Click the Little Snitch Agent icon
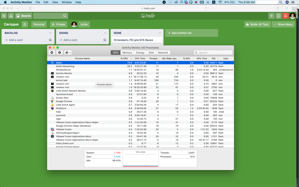This screenshot has width=299, height=187. tap(52, 105)
